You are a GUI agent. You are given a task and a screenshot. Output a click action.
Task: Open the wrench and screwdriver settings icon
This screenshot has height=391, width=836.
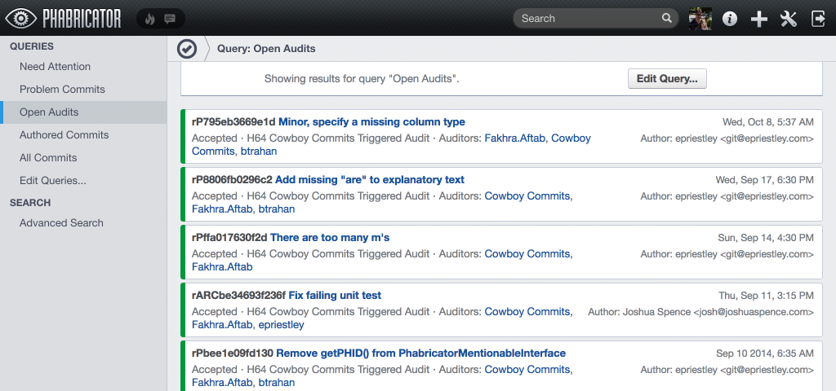click(788, 19)
